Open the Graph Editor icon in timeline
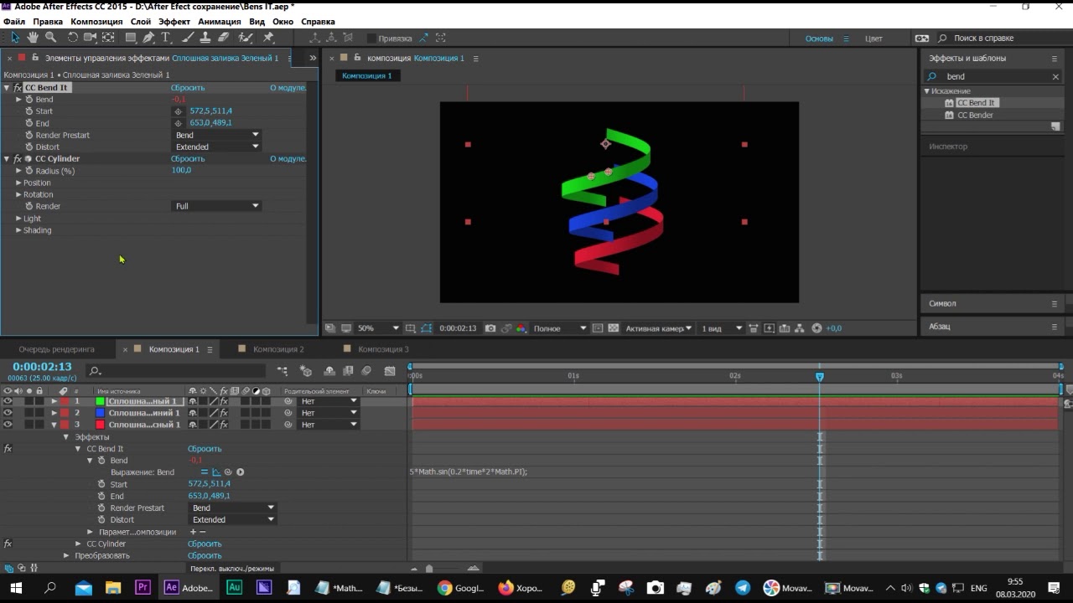The image size is (1073, 603). [x=390, y=371]
